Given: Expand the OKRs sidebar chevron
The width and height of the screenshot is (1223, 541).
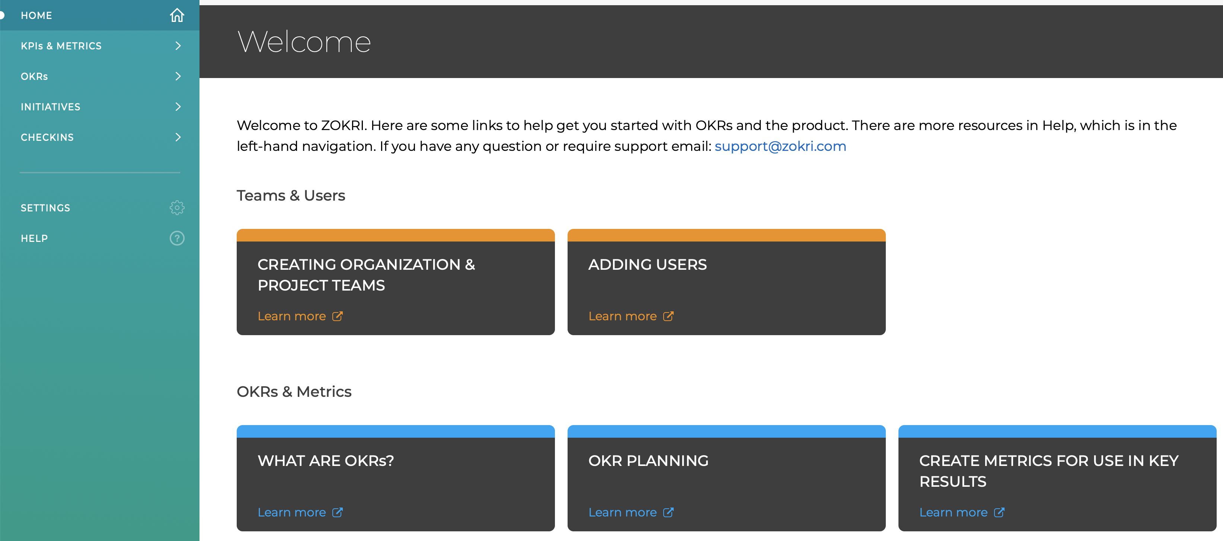Looking at the screenshot, I should pyautogui.click(x=178, y=76).
